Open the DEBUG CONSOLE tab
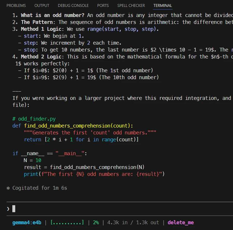 click(73, 6)
